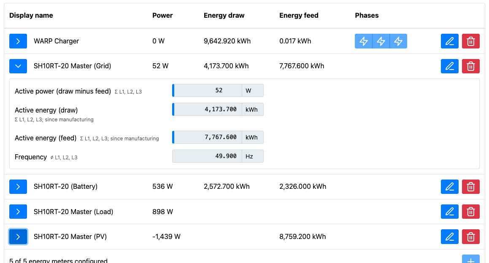
Task: Click second phase lightning icon of WARP Charger
Action: point(381,41)
